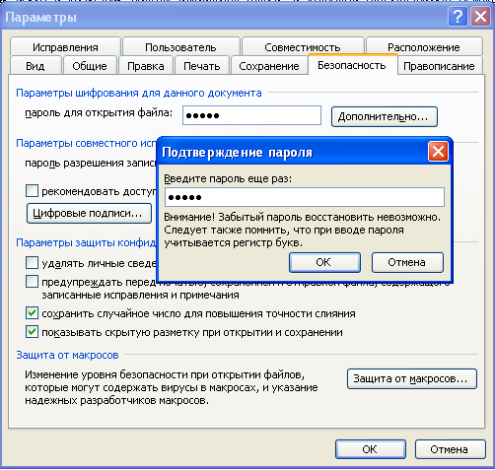Click the 'Введите пароль еще раз:' label
Image resolution: width=495 pixels, height=470 pixels.
228,178
